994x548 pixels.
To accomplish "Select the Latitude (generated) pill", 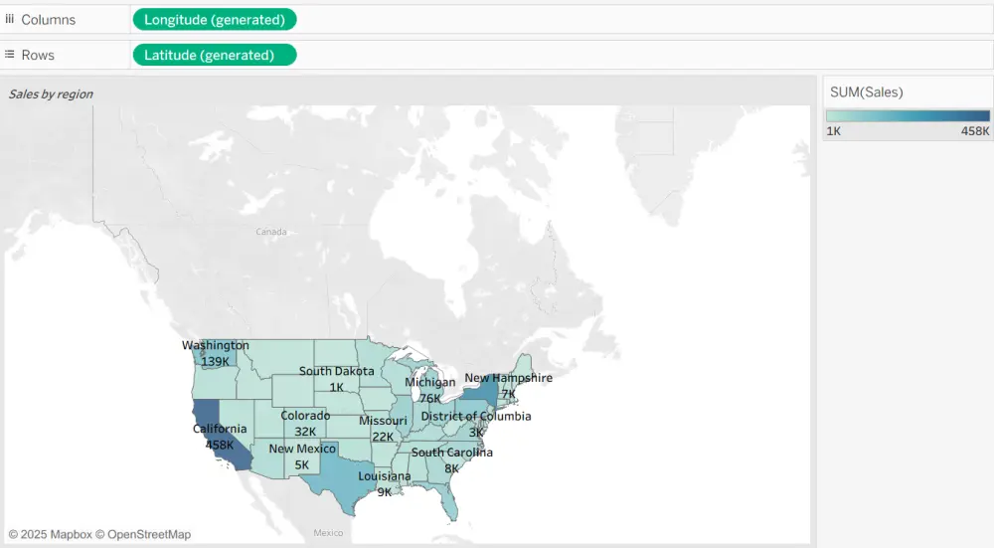I will point(215,55).
